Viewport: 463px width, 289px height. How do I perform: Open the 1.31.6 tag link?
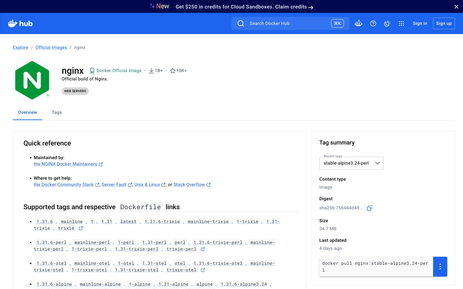coord(45,222)
